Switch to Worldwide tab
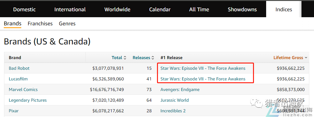 pyautogui.click(x=117, y=9)
